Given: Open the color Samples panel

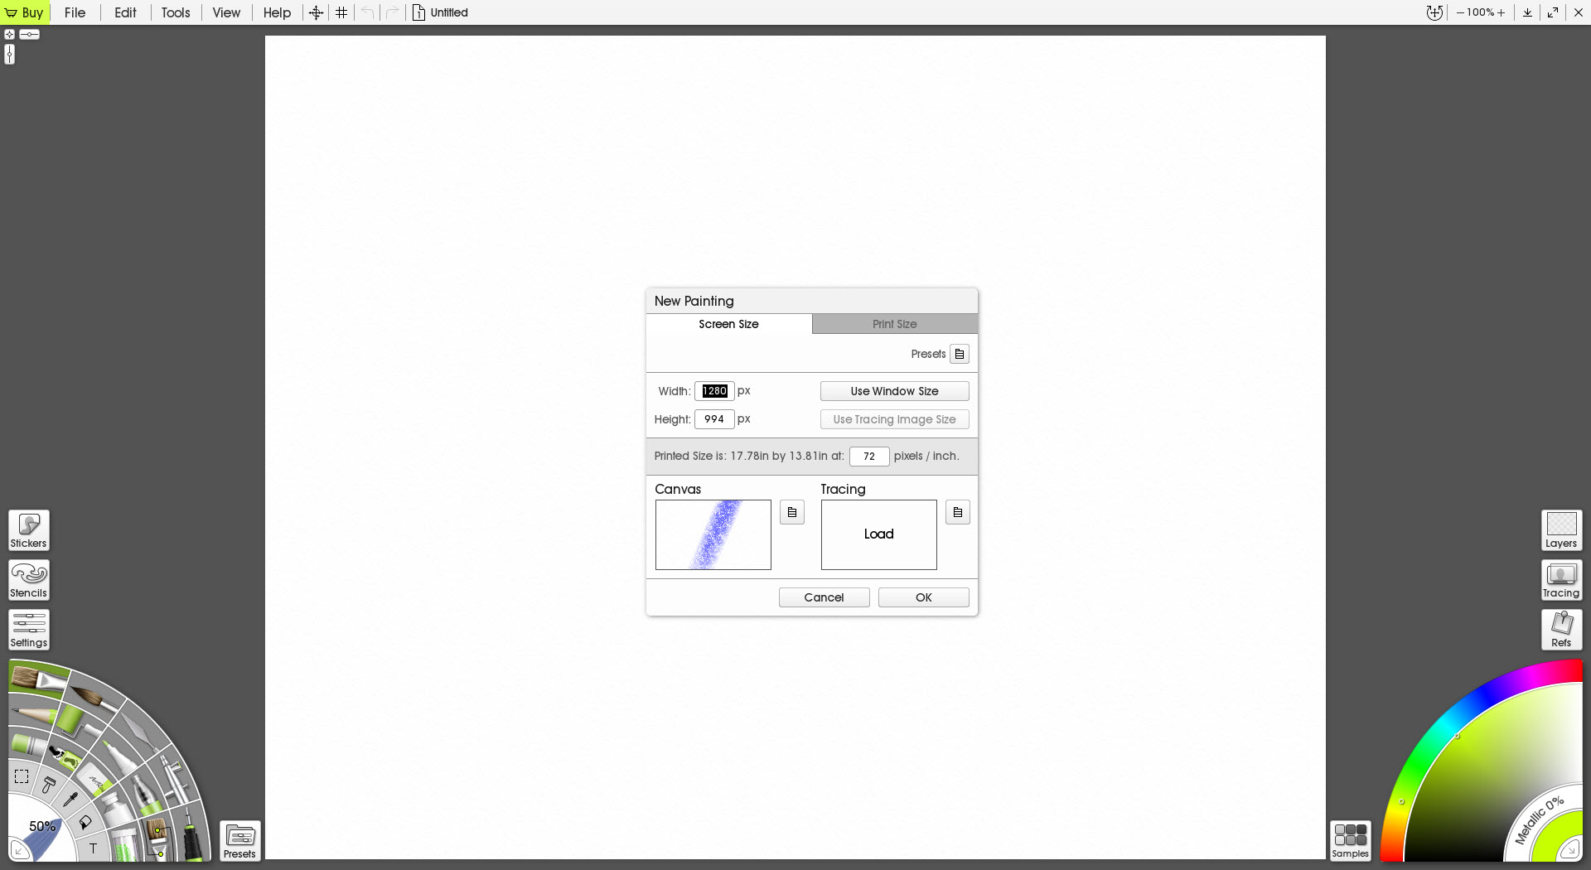Looking at the screenshot, I should (x=1351, y=841).
